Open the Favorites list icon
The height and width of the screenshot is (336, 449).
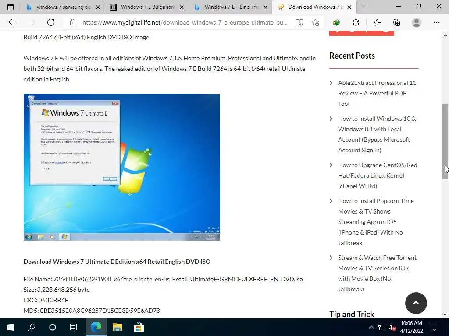377,22
